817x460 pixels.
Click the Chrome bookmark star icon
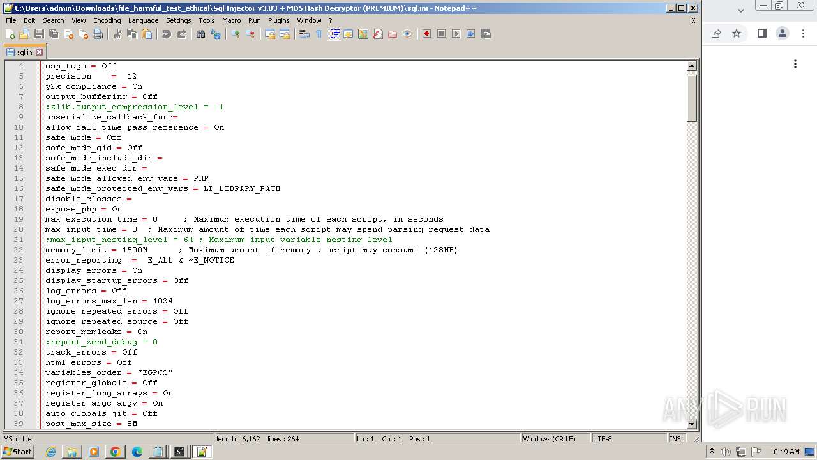(x=737, y=33)
